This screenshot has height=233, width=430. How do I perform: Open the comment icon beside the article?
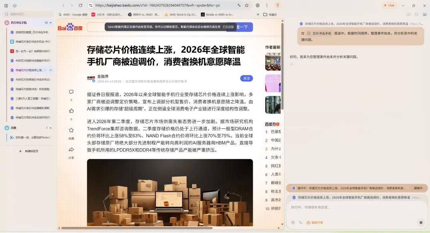tap(71, 92)
